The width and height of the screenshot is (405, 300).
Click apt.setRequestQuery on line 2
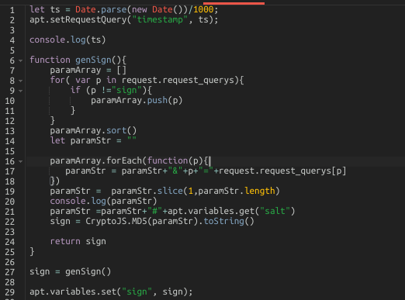78,19
